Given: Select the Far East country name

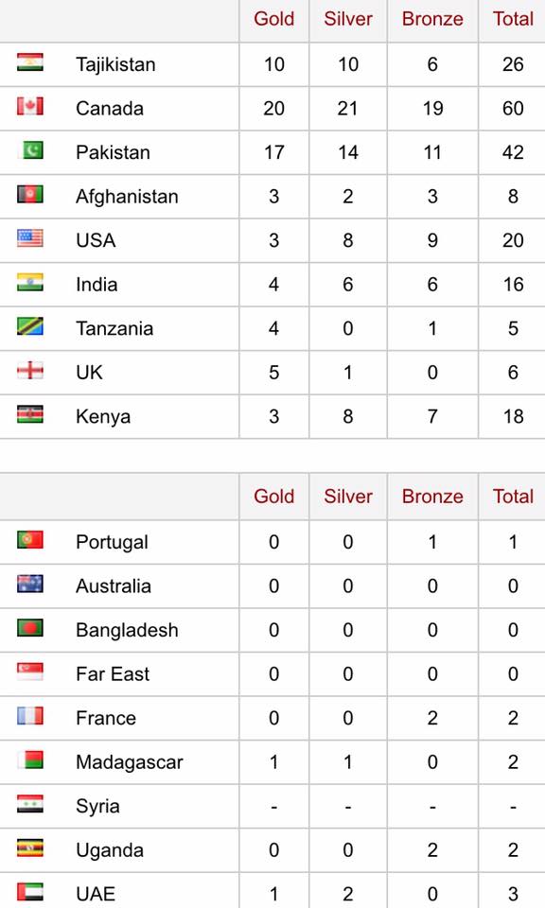Looking at the screenshot, I should tap(113, 674).
